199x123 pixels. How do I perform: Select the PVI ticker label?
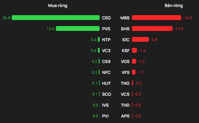tap(105, 116)
